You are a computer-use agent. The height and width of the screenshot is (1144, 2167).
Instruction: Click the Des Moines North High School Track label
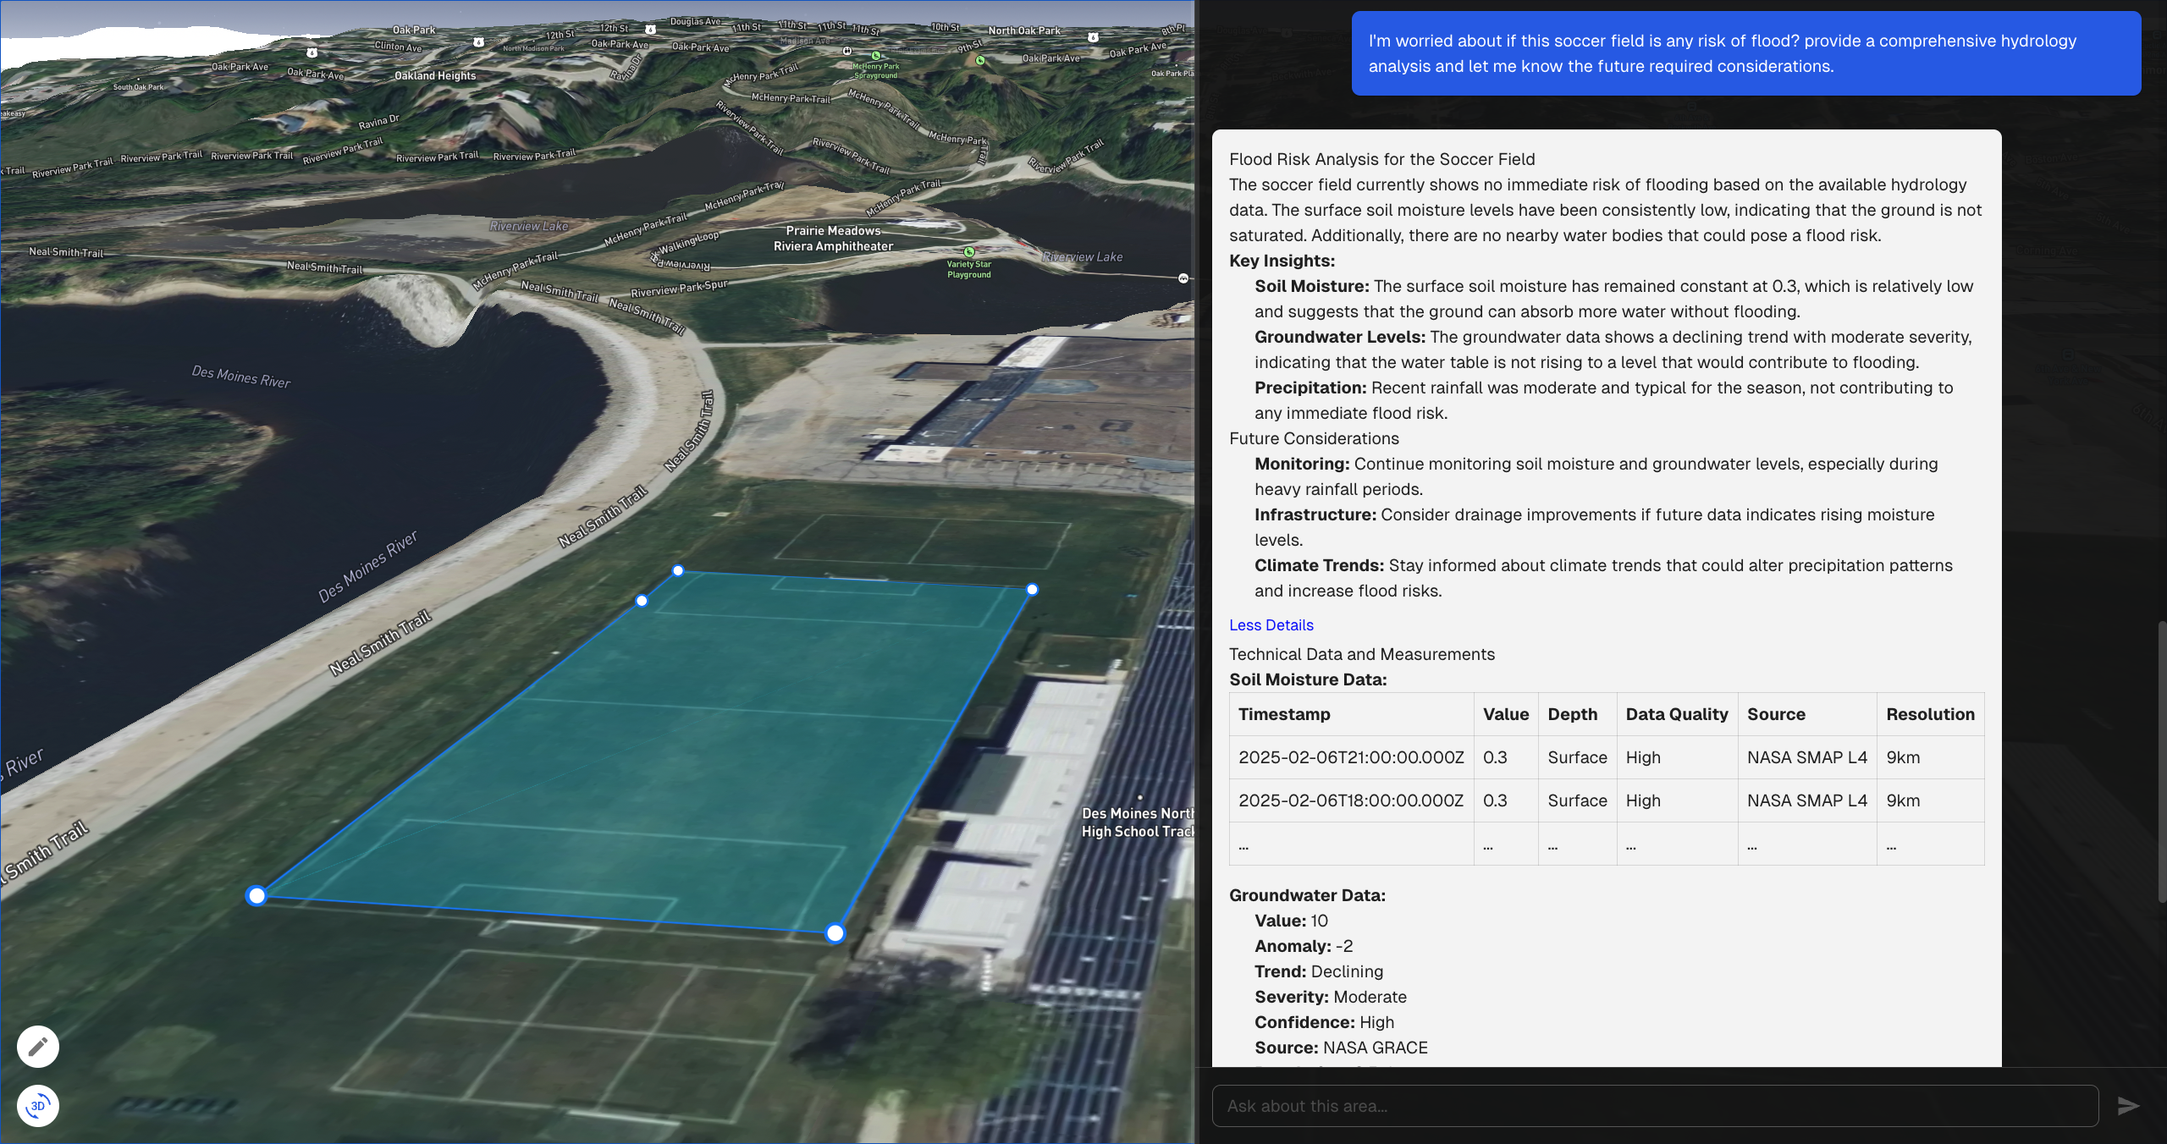tap(1136, 822)
